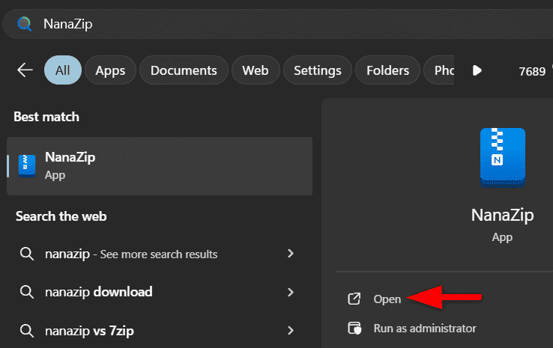553x348 pixels.
Task: Switch to the Apps filter tab
Action: click(x=110, y=70)
